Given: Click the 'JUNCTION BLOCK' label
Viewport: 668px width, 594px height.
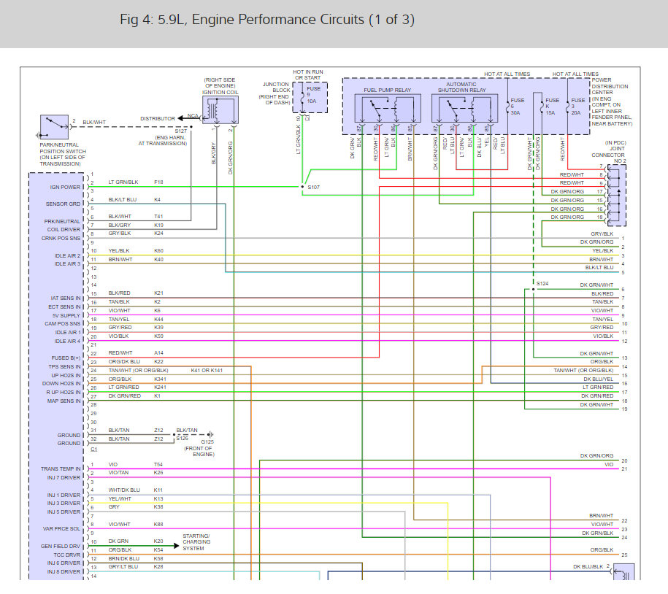Looking at the screenshot, I should [276, 88].
